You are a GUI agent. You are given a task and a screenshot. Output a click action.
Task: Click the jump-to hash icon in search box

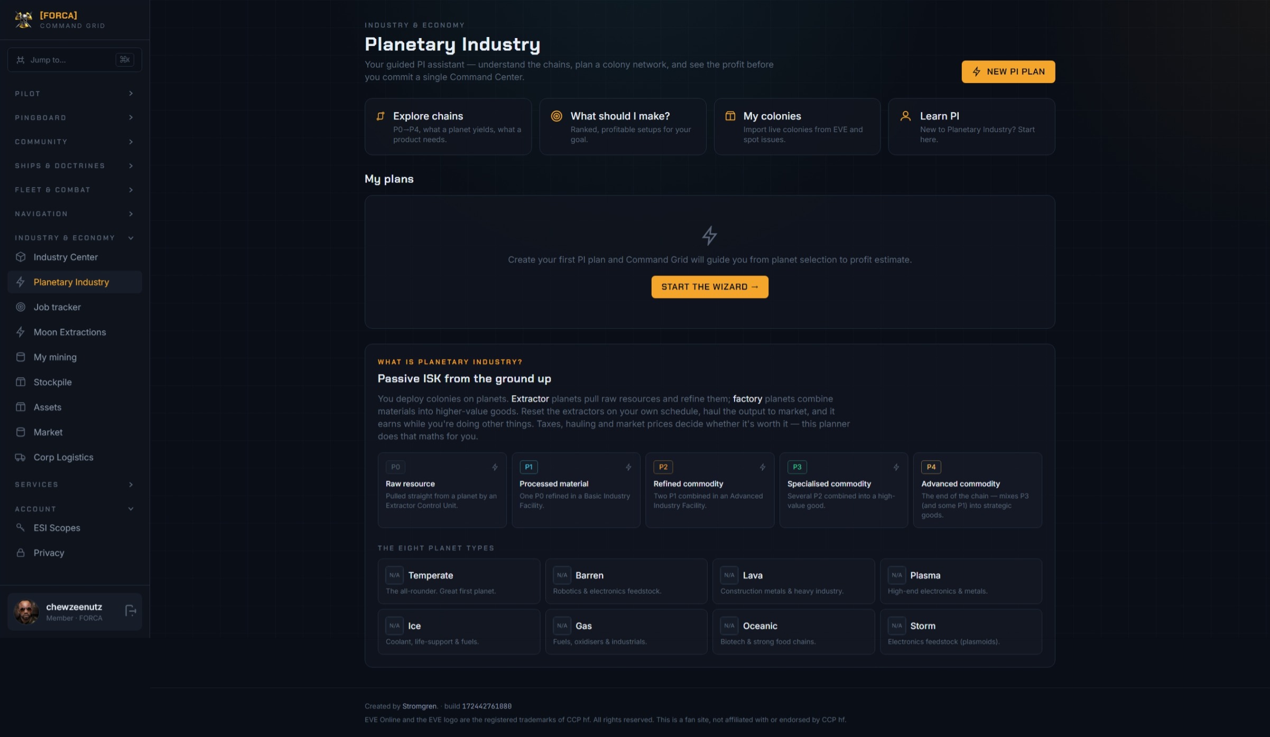click(21, 60)
